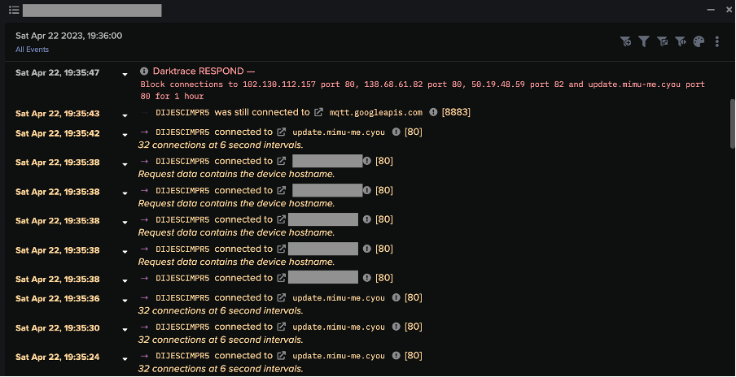Click timestamp 'Sat Apr 22, 19:35:47'
The image size is (736, 377).
tap(57, 72)
